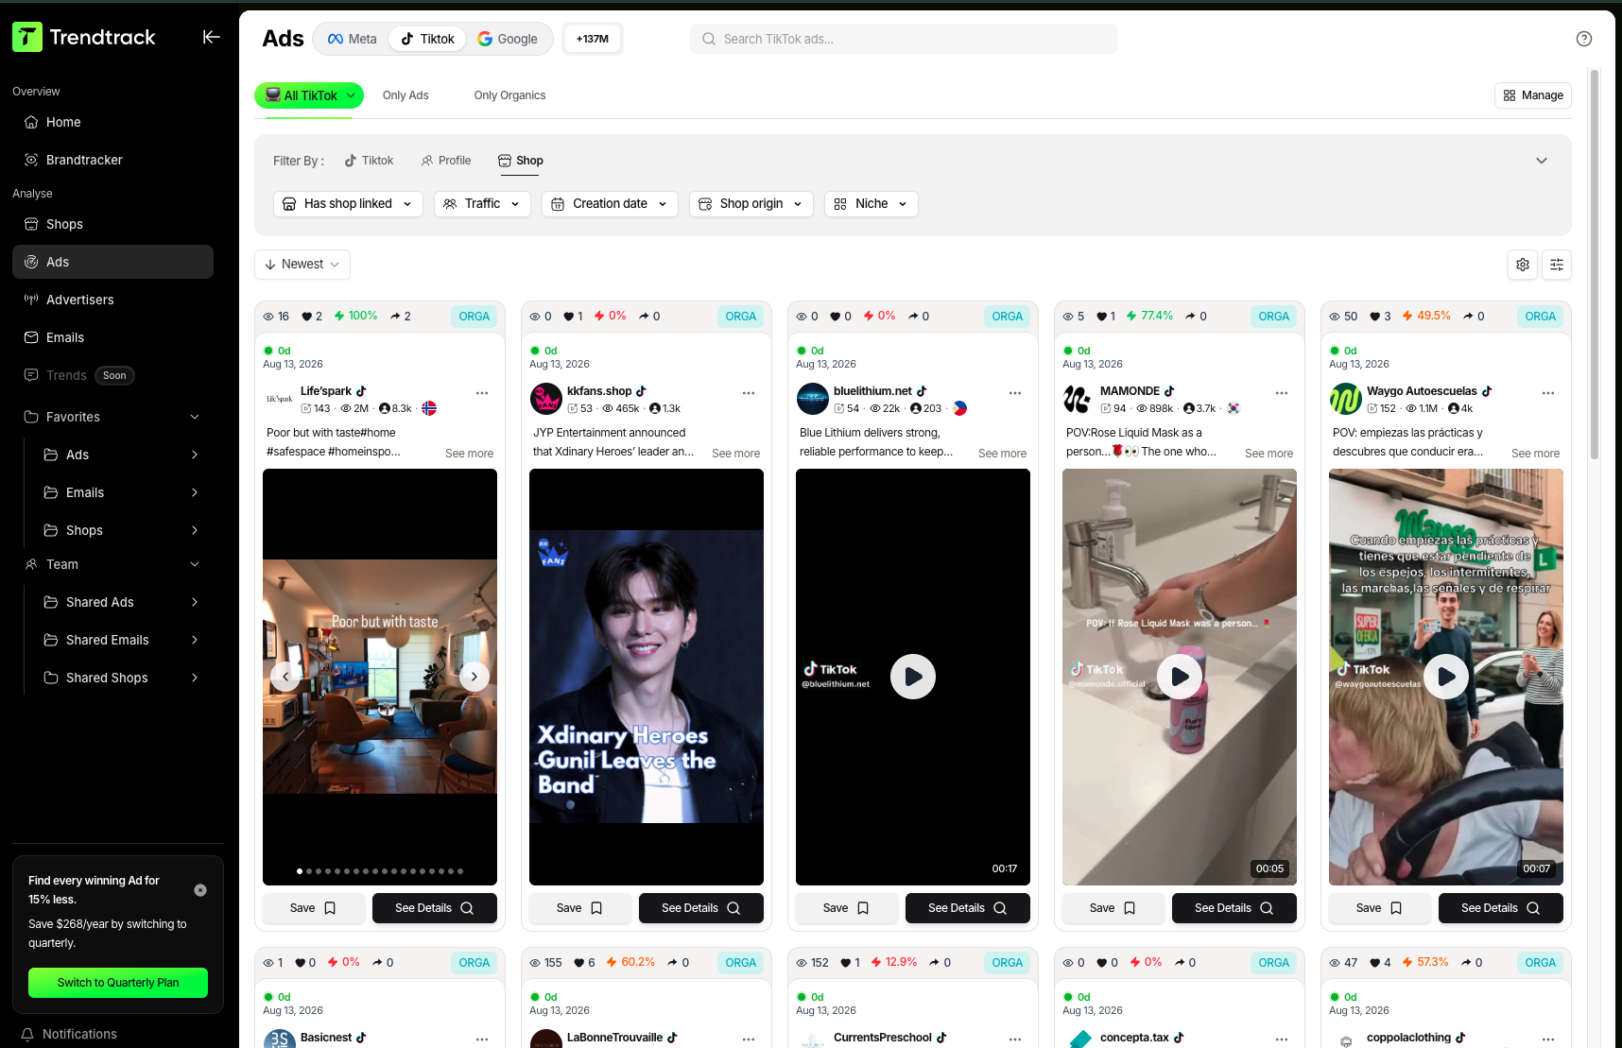Open Emails under Analyse
Image resolution: width=1622 pixels, height=1048 pixels.
(112, 337)
